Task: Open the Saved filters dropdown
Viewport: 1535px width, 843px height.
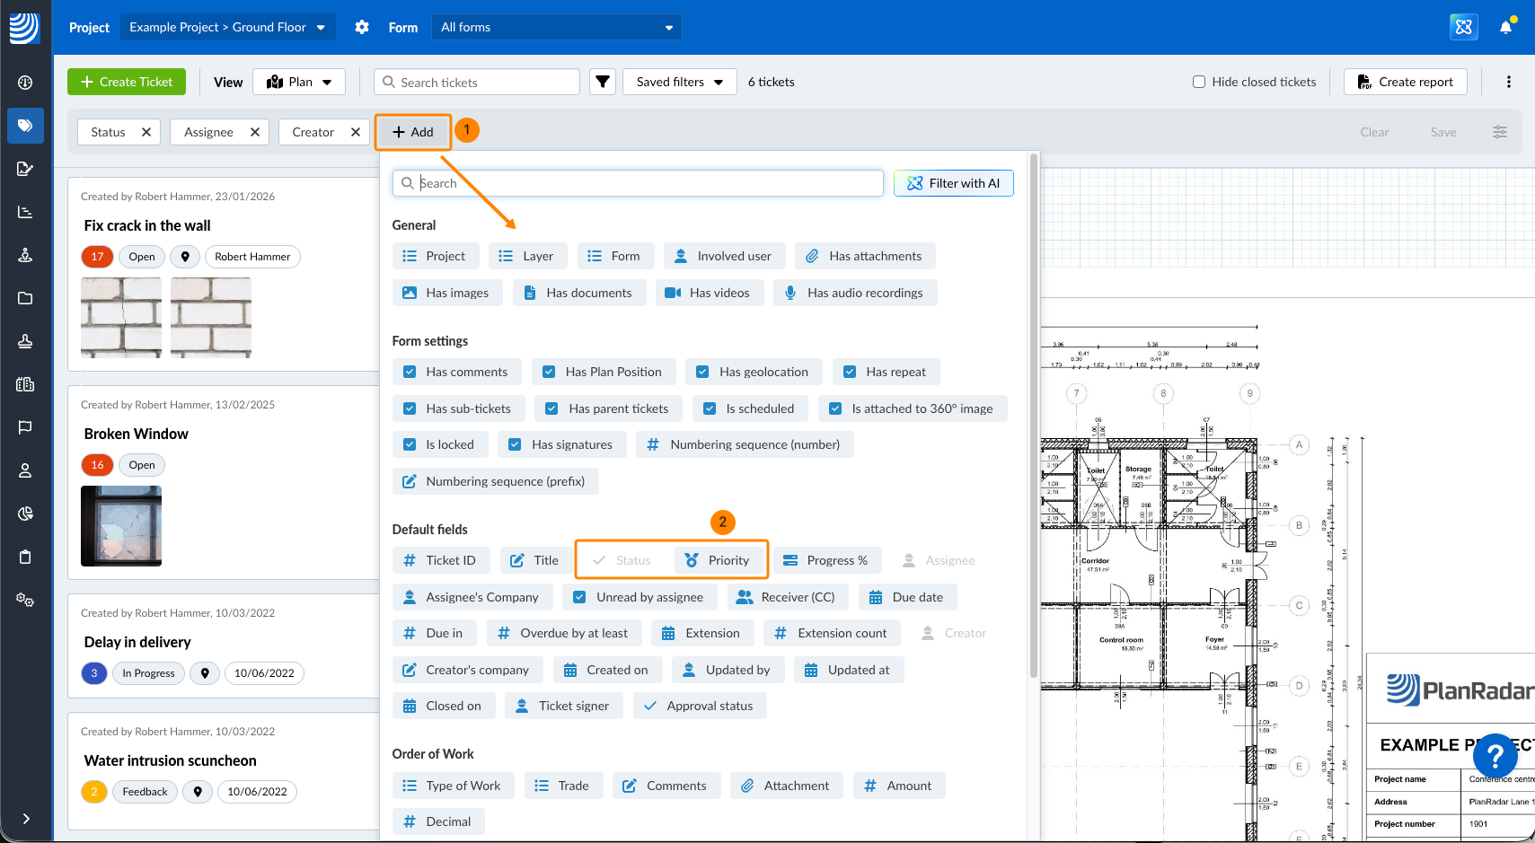Action: [x=679, y=82]
